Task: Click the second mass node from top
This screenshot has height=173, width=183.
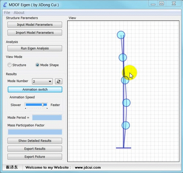Action: [123, 57]
